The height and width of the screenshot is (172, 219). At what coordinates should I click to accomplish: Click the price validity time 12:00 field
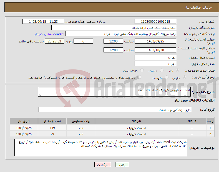pyautogui.click(x=113, y=50)
